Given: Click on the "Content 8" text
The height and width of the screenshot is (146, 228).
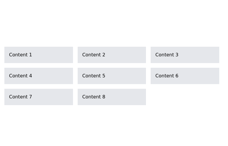Looking at the screenshot, I should click(x=94, y=97).
